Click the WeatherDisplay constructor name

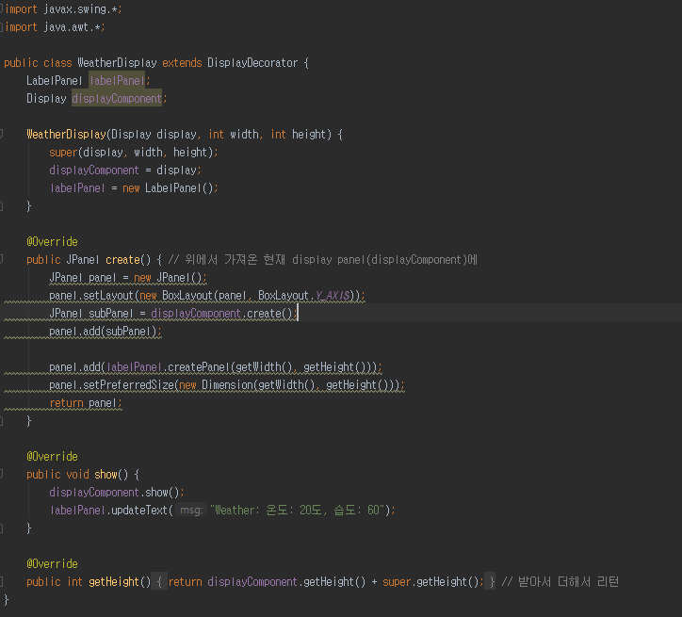tap(66, 135)
